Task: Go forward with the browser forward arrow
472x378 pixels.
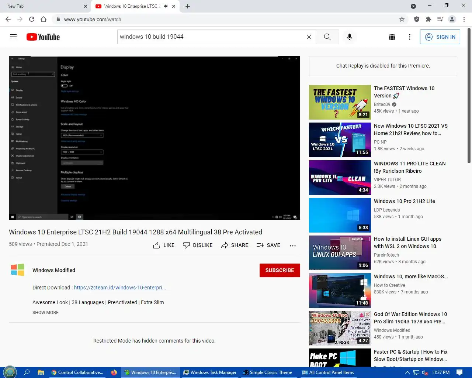Action: [20, 19]
